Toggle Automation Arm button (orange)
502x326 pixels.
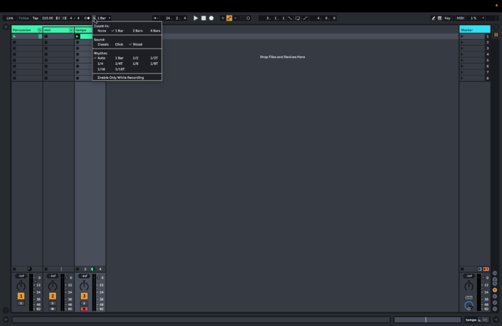229,18
